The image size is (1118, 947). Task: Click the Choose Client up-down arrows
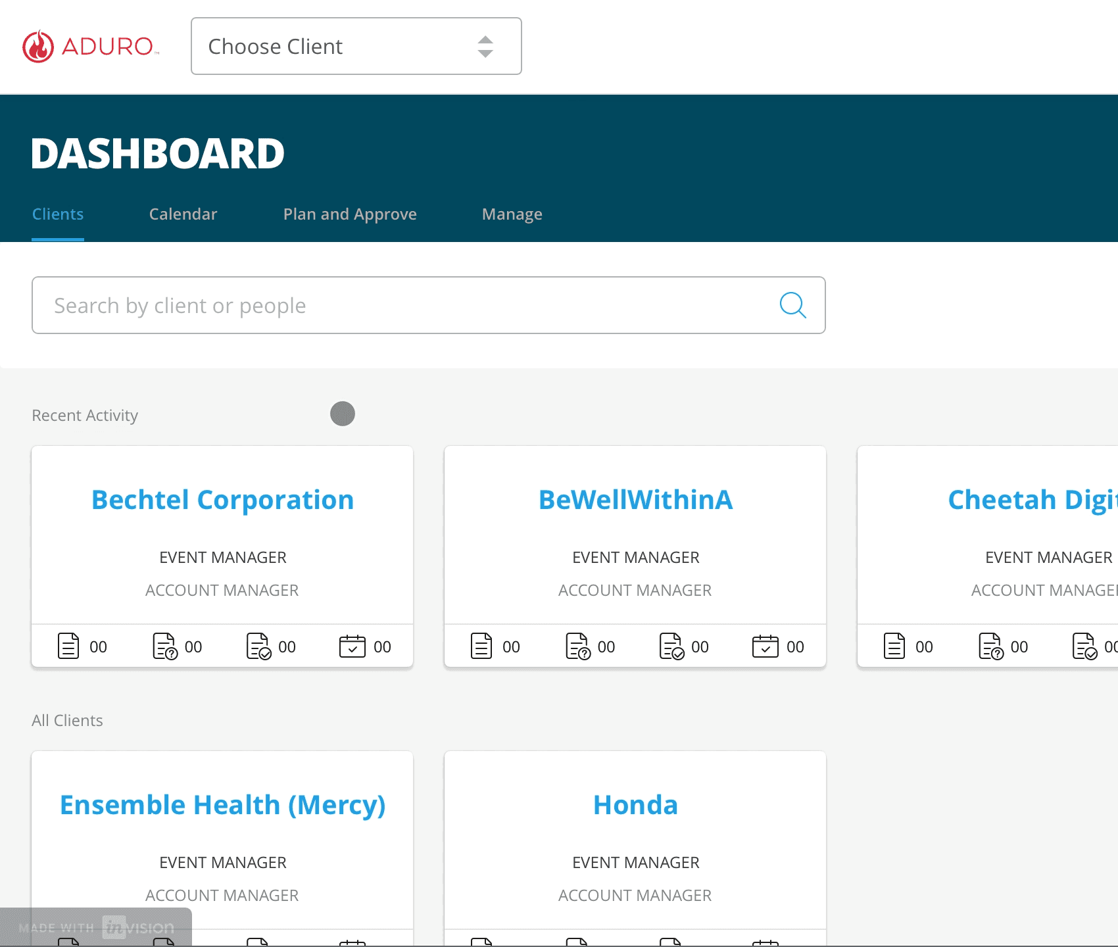[x=485, y=47]
